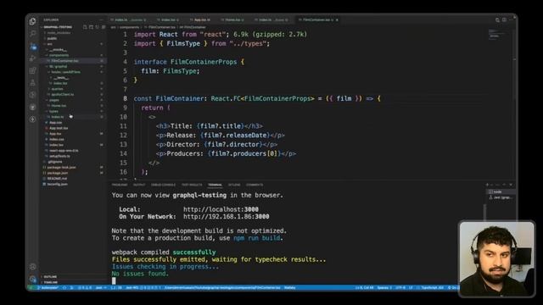Image resolution: width=543 pixels, height=305 pixels.
Task: Maximize the terminal panel size
Action: click(504, 185)
